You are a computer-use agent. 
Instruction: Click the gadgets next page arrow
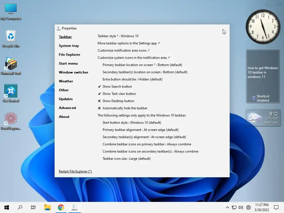(272, 4)
